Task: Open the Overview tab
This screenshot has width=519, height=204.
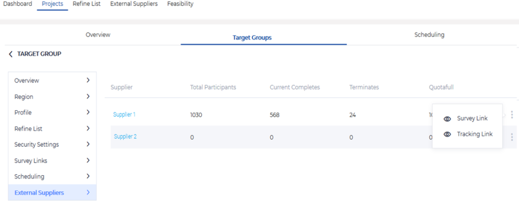Action: [98, 35]
